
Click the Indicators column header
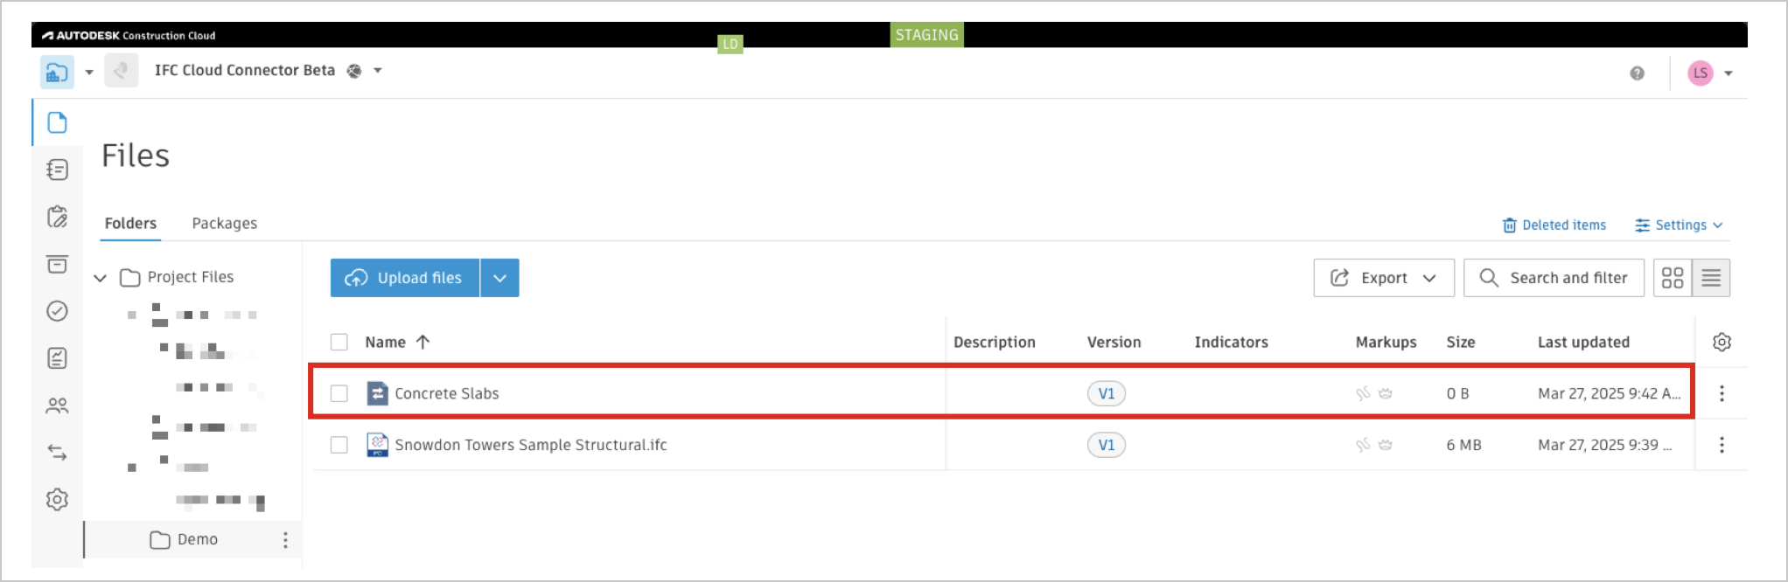1232,343
